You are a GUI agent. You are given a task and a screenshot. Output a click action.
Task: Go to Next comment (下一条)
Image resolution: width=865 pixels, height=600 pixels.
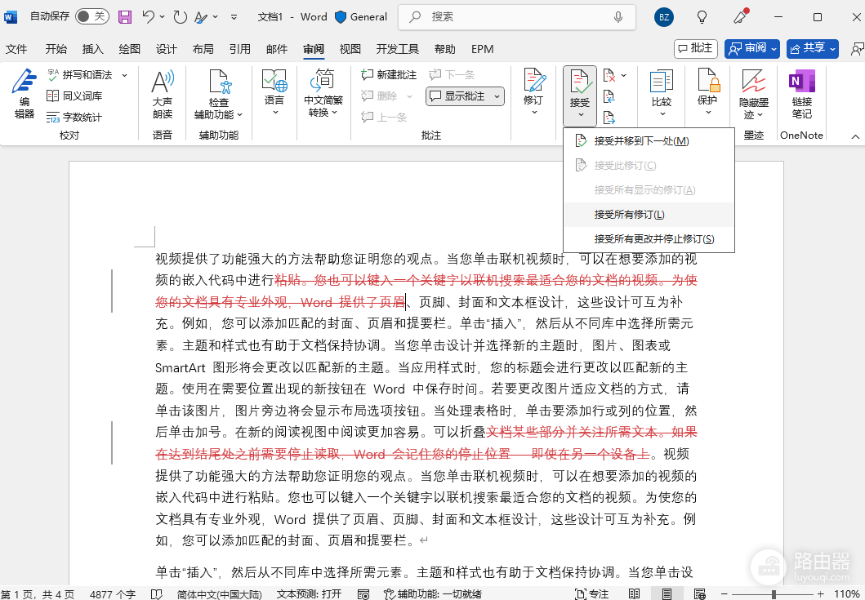pos(452,74)
